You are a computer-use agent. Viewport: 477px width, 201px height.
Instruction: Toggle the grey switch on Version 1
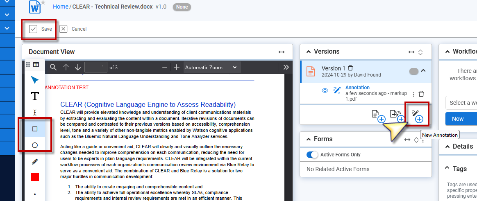click(x=414, y=71)
